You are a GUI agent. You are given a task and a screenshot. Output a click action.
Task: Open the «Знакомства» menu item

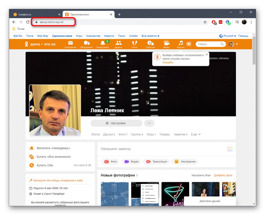pos(93,36)
